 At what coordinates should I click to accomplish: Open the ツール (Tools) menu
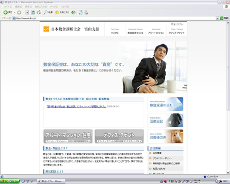54,7
